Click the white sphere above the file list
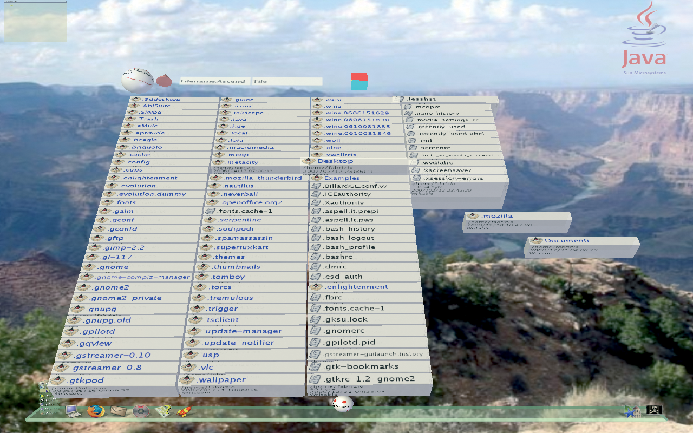The height and width of the screenshot is (433, 693). tap(138, 80)
